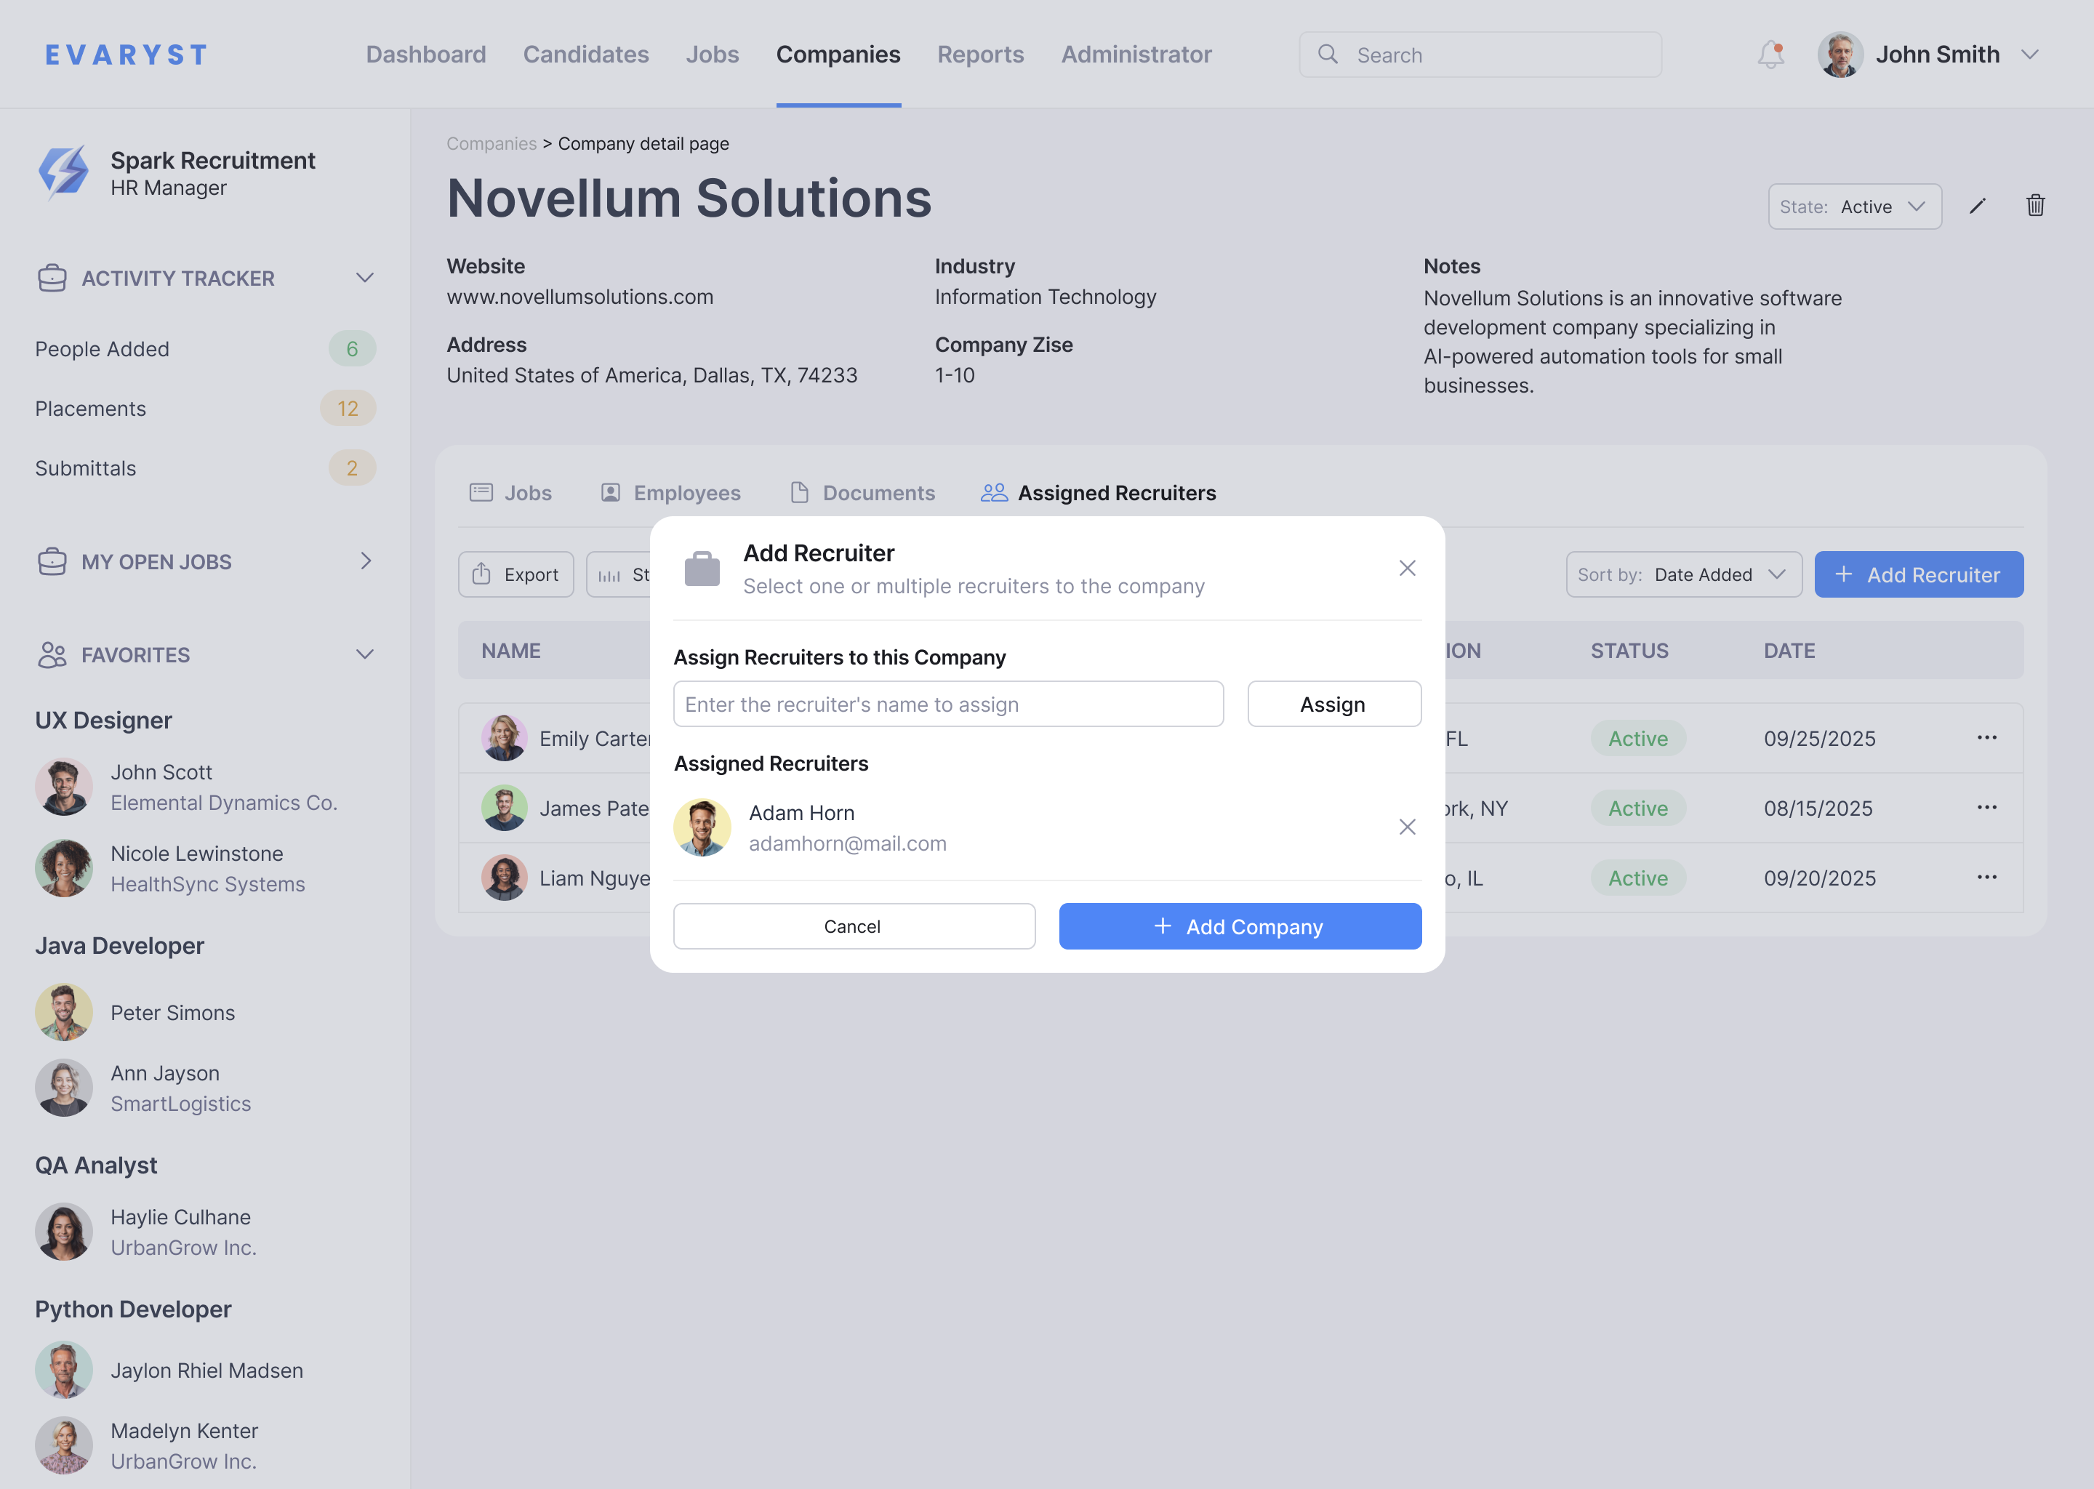Remove Adam Horn from assigned recruiters
Viewport: 2094px width, 1489px height.
1408,826
